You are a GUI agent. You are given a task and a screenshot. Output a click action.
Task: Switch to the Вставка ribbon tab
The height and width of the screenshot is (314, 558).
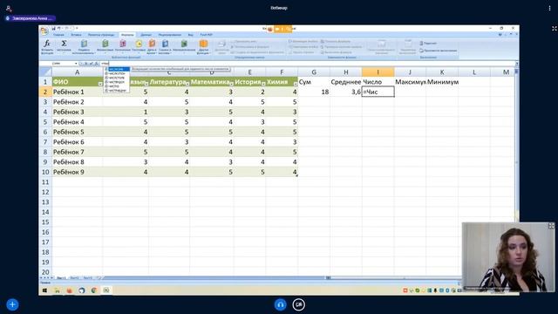[76, 35]
